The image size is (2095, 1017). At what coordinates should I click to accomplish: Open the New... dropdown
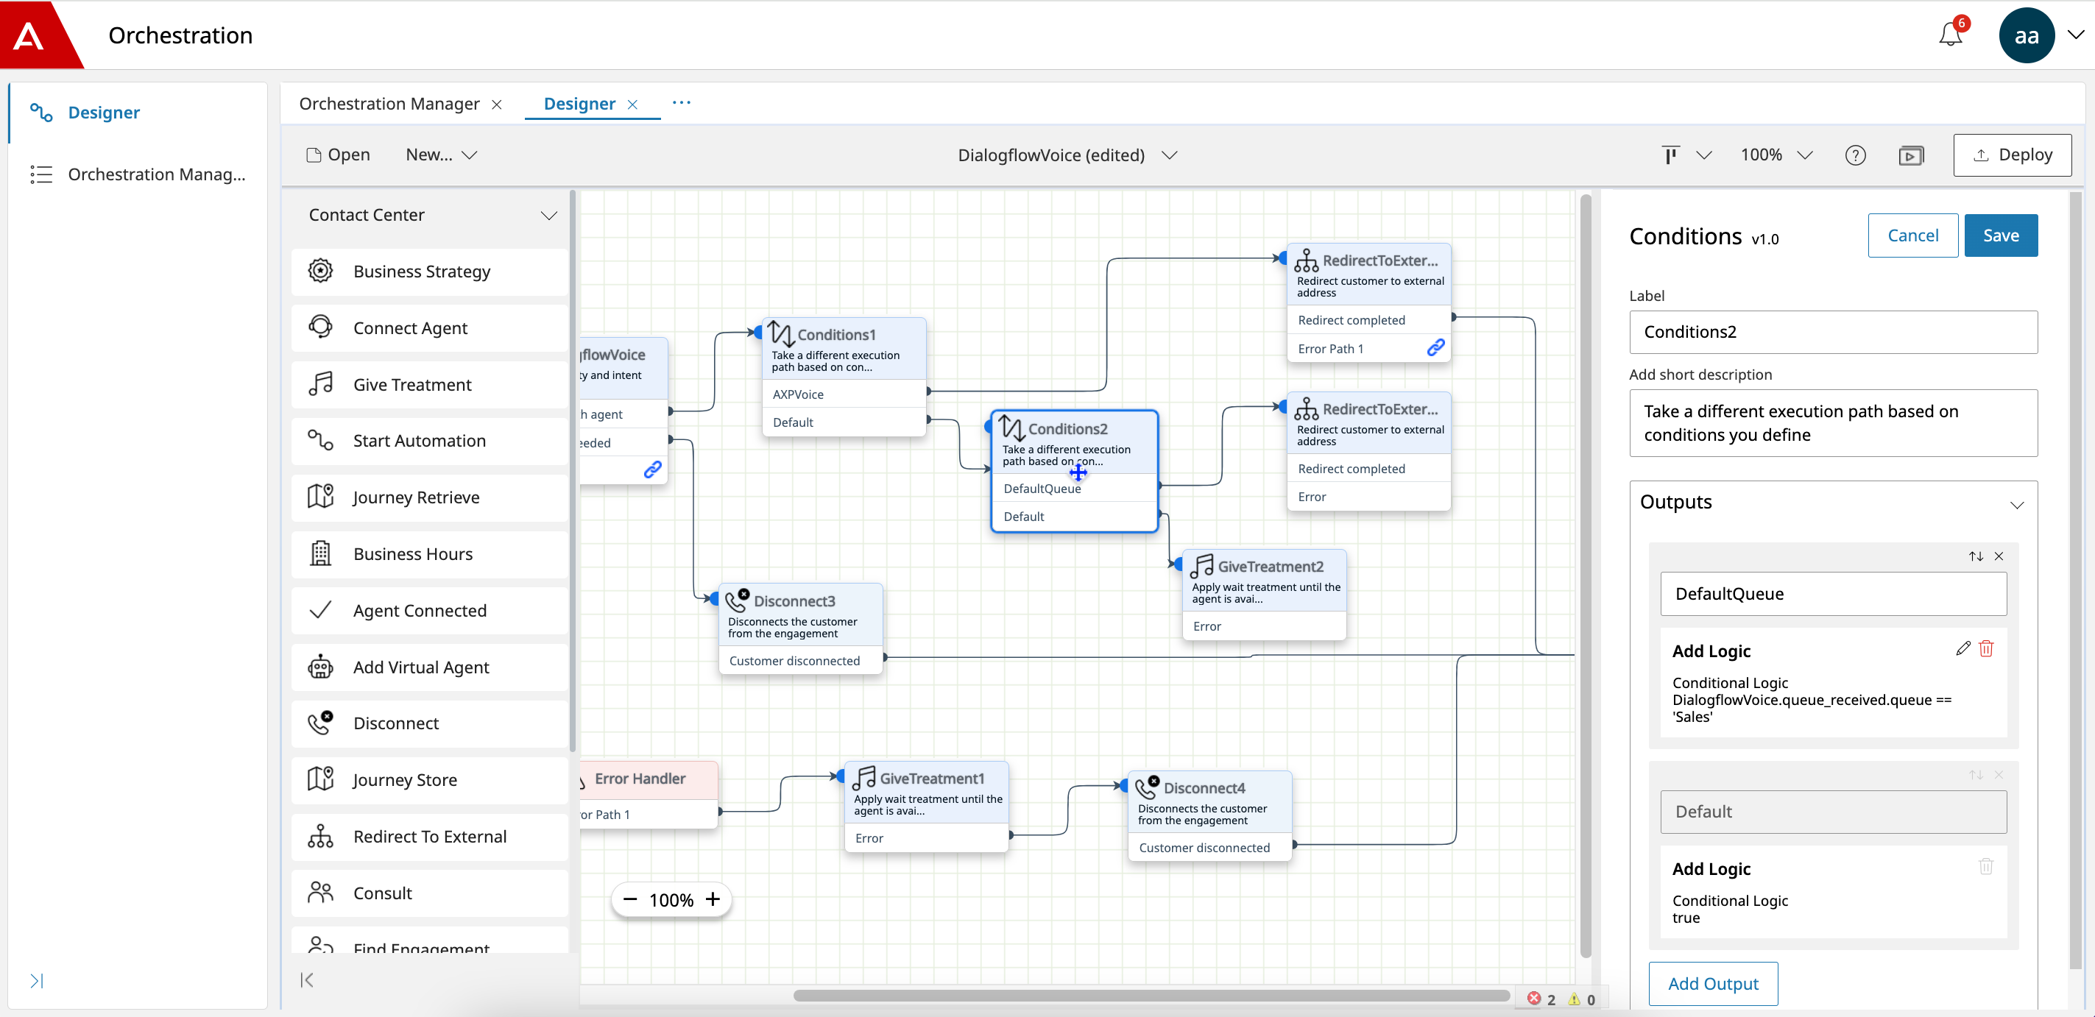[x=441, y=155]
